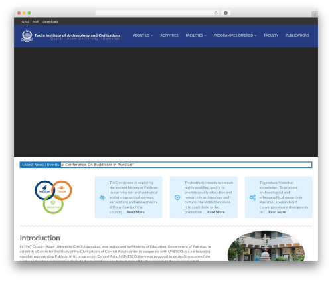Click the objectives card gears icon
This screenshot has width=332, height=281.
(x=252, y=197)
